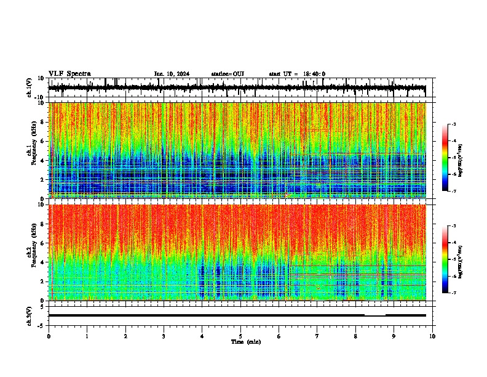Click tick label "4" on the time axis
487x377 pixels.
202,336
